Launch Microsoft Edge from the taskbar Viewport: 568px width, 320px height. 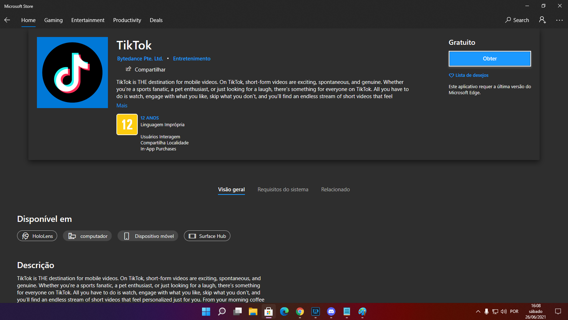coord(284,312)
